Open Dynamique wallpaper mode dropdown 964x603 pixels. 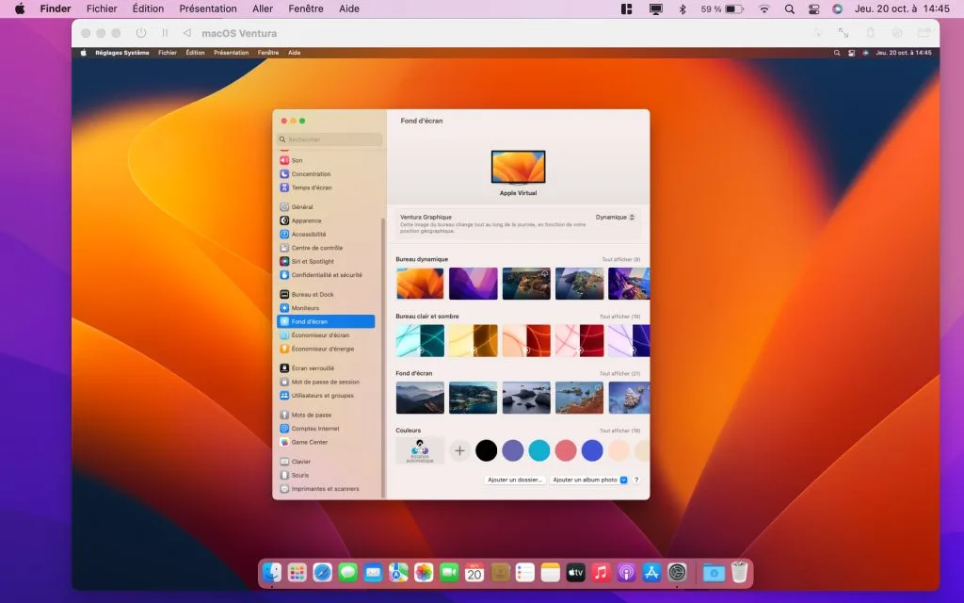tap(615, 218)
